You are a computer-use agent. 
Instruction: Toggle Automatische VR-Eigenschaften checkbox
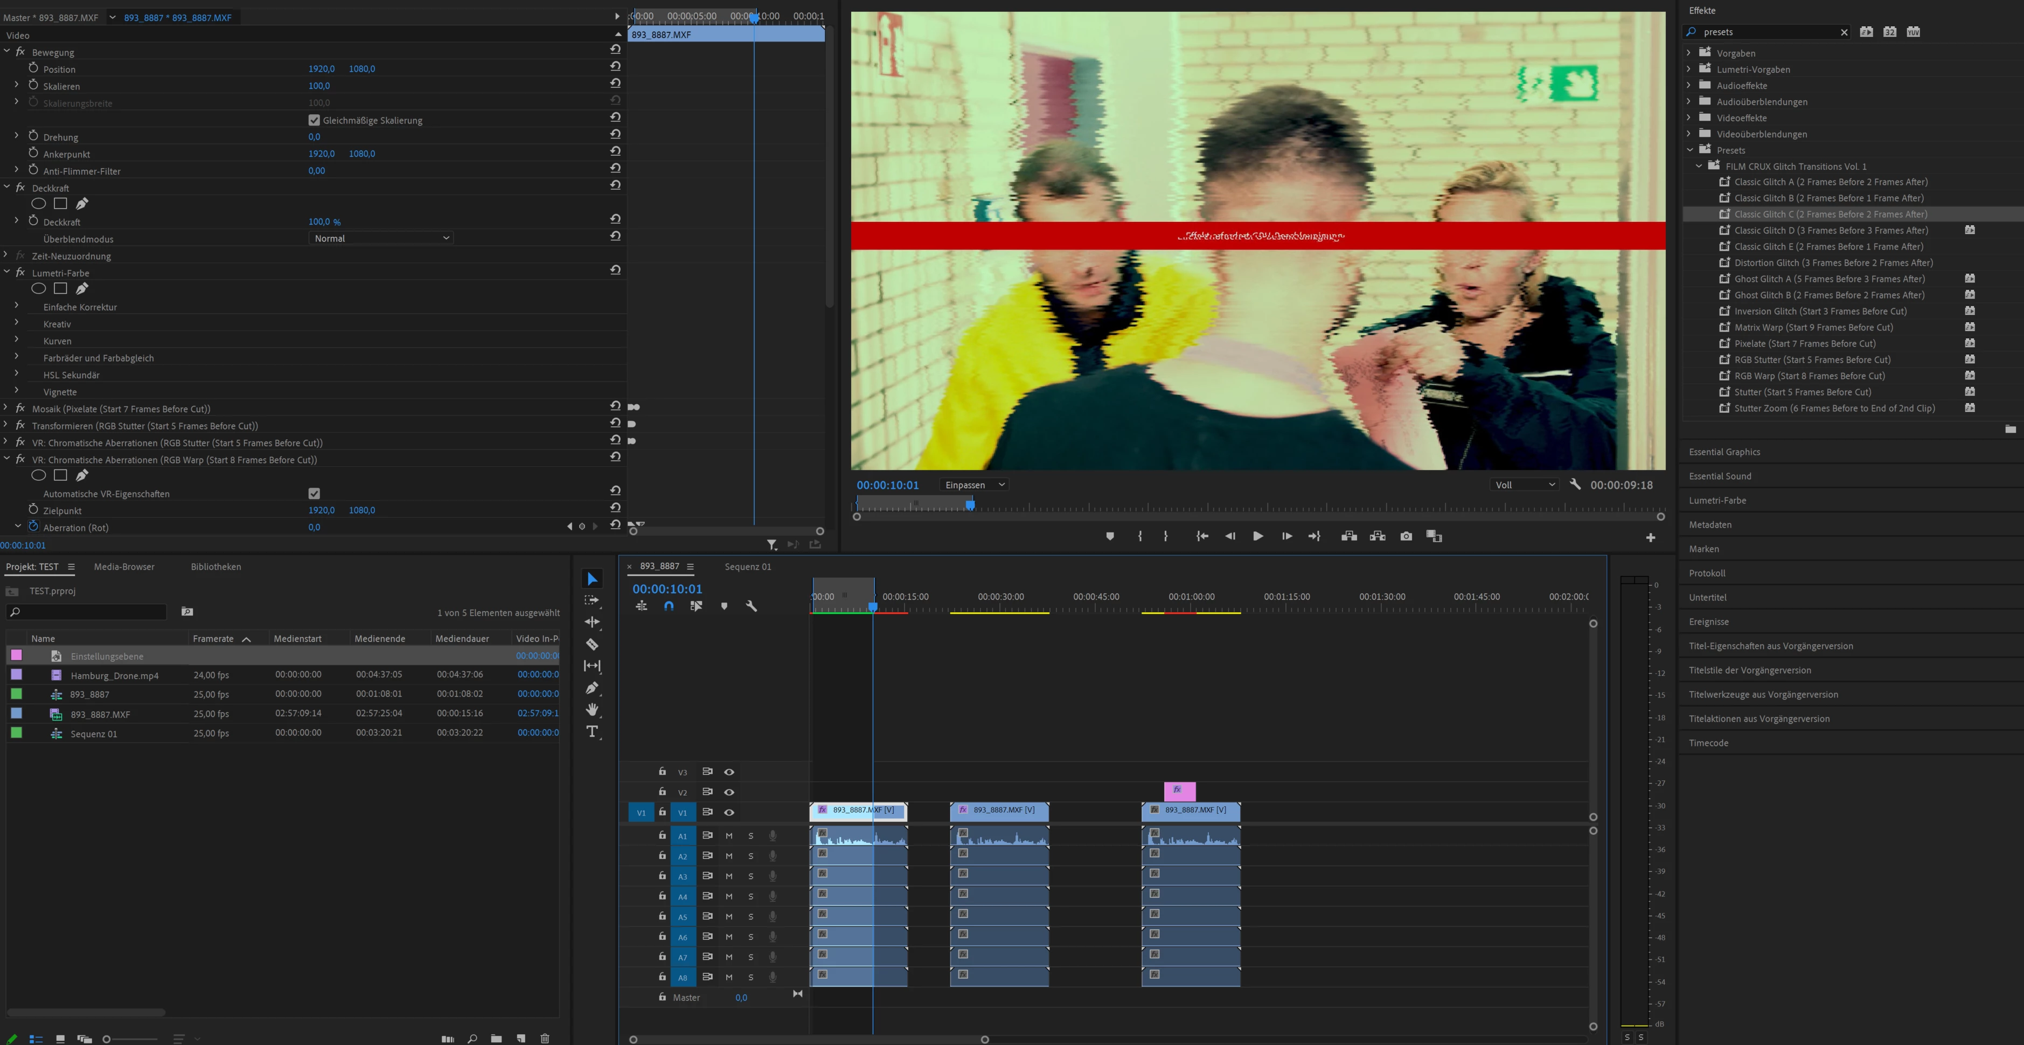(x=314, y=494)
